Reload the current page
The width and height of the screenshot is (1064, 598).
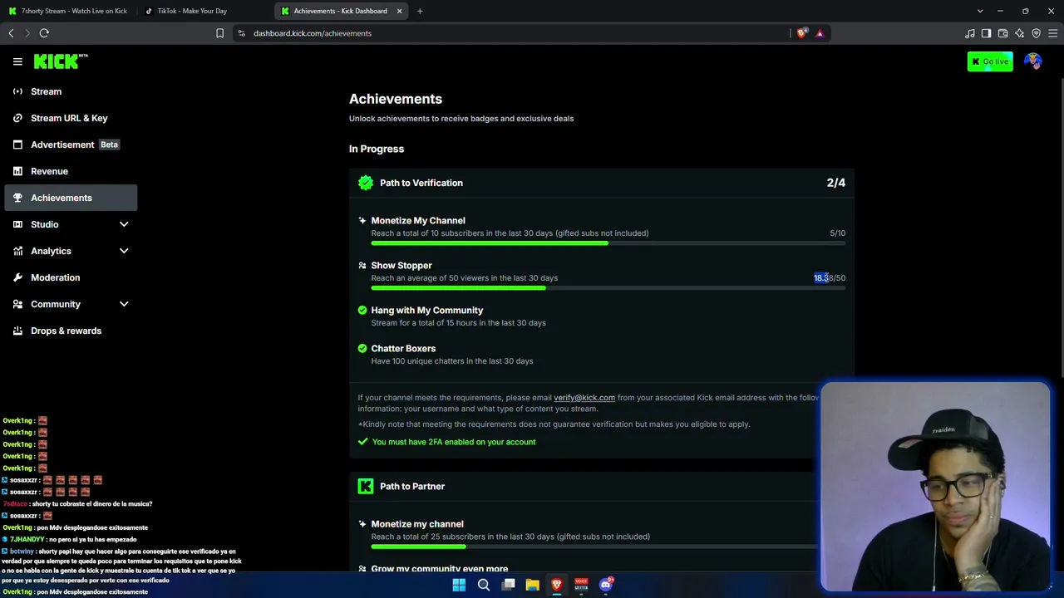click(44, 33)
